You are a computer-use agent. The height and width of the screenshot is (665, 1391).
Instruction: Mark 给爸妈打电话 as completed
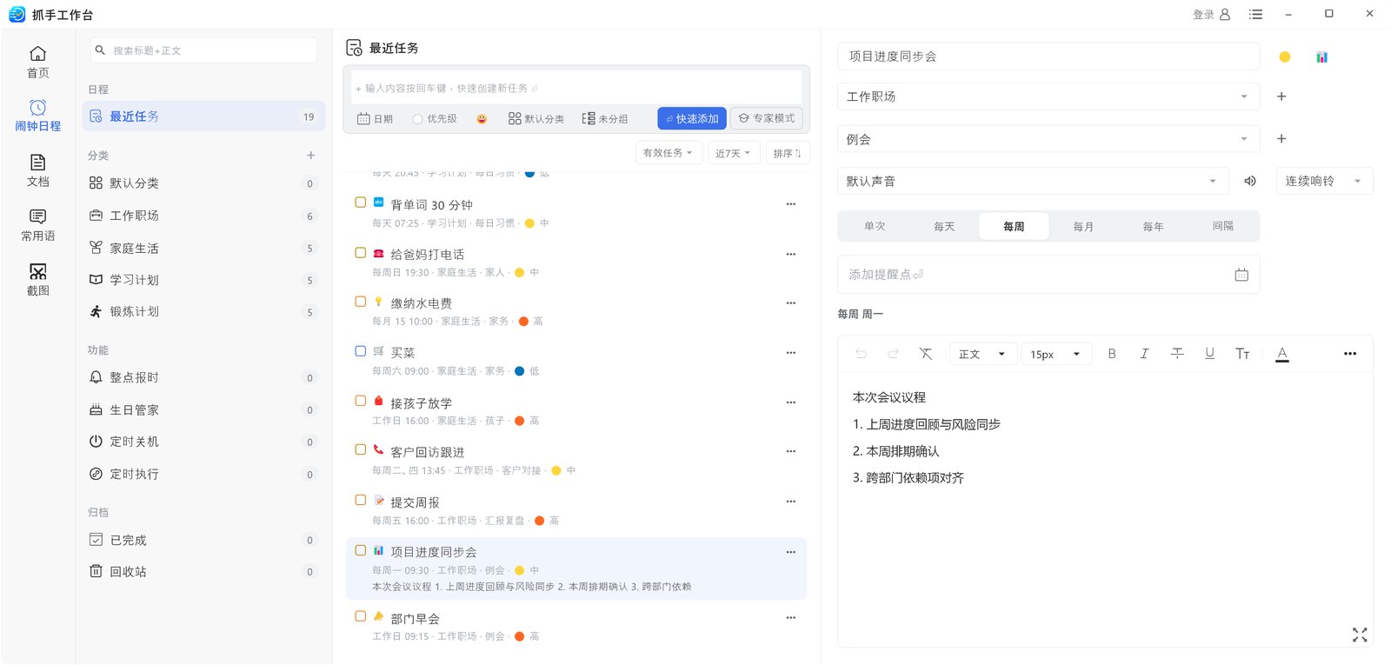[x=360, y=253]
